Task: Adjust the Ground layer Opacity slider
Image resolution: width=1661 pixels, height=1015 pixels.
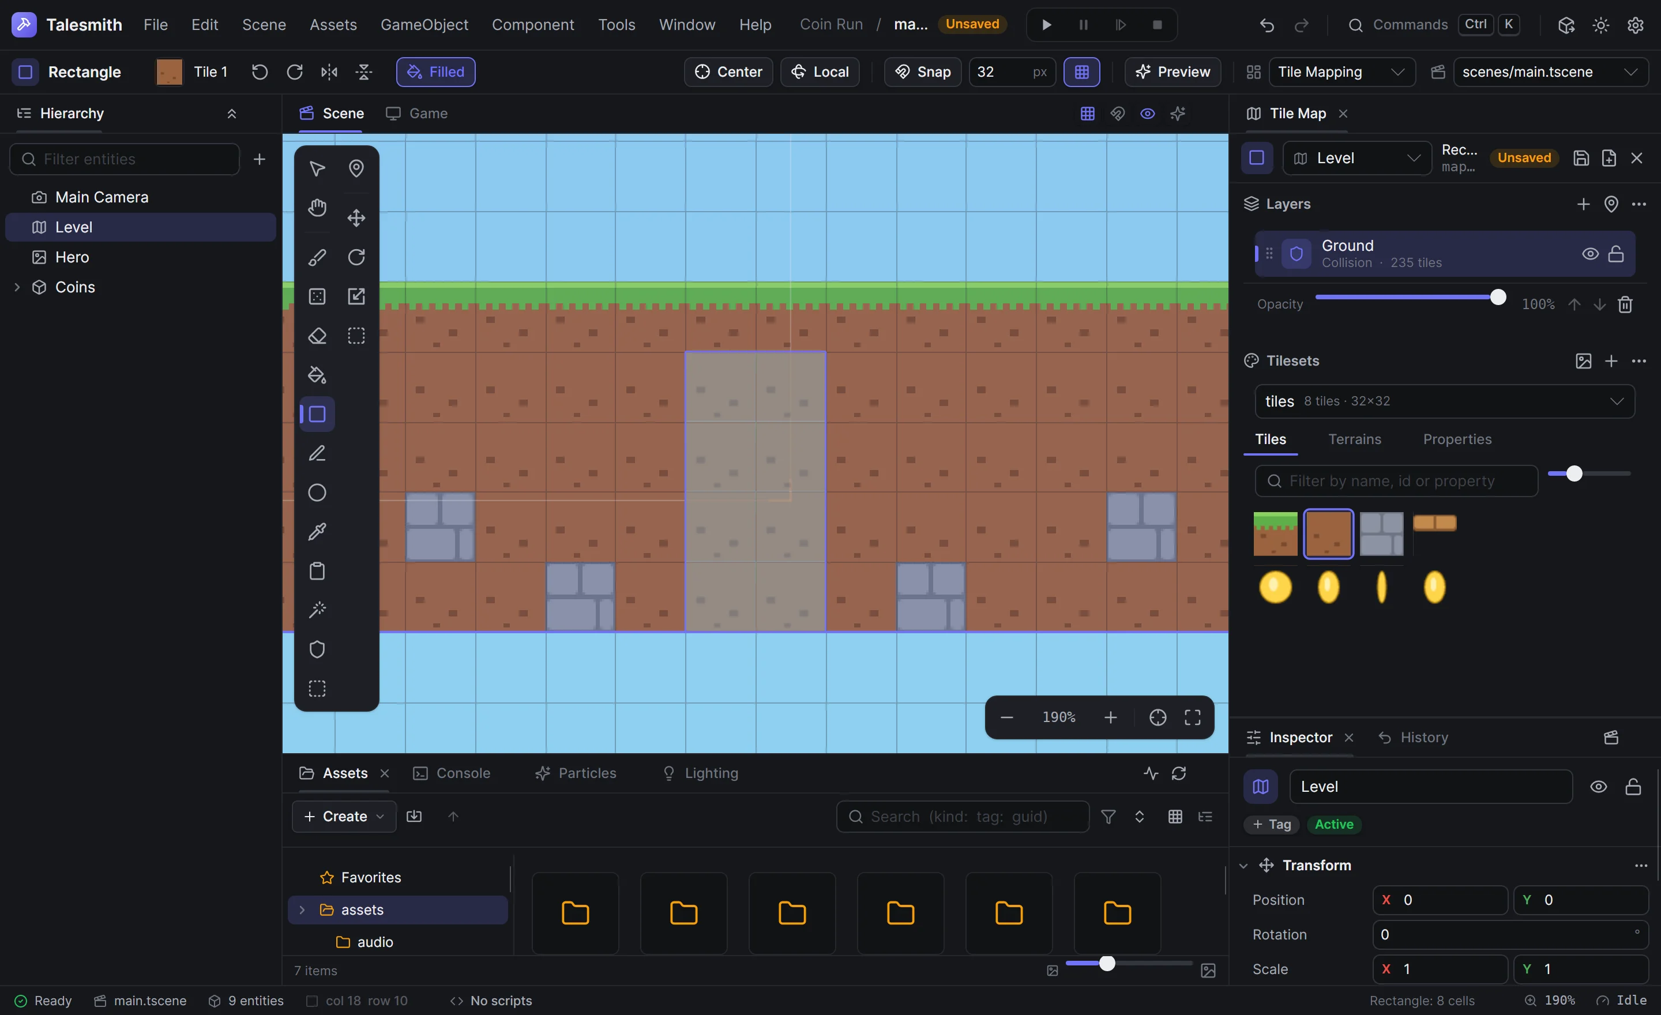Action: click(1410, 297)
